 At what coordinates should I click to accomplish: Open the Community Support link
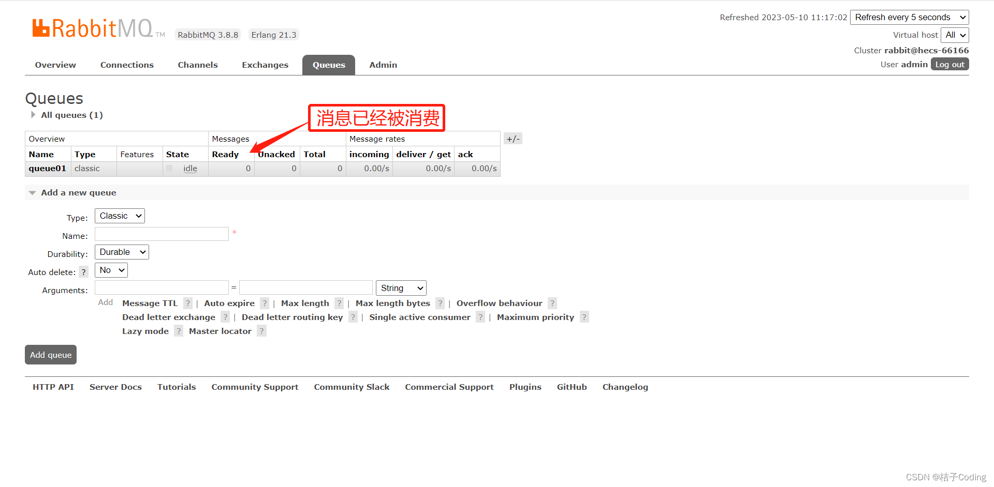coord(255,387)
